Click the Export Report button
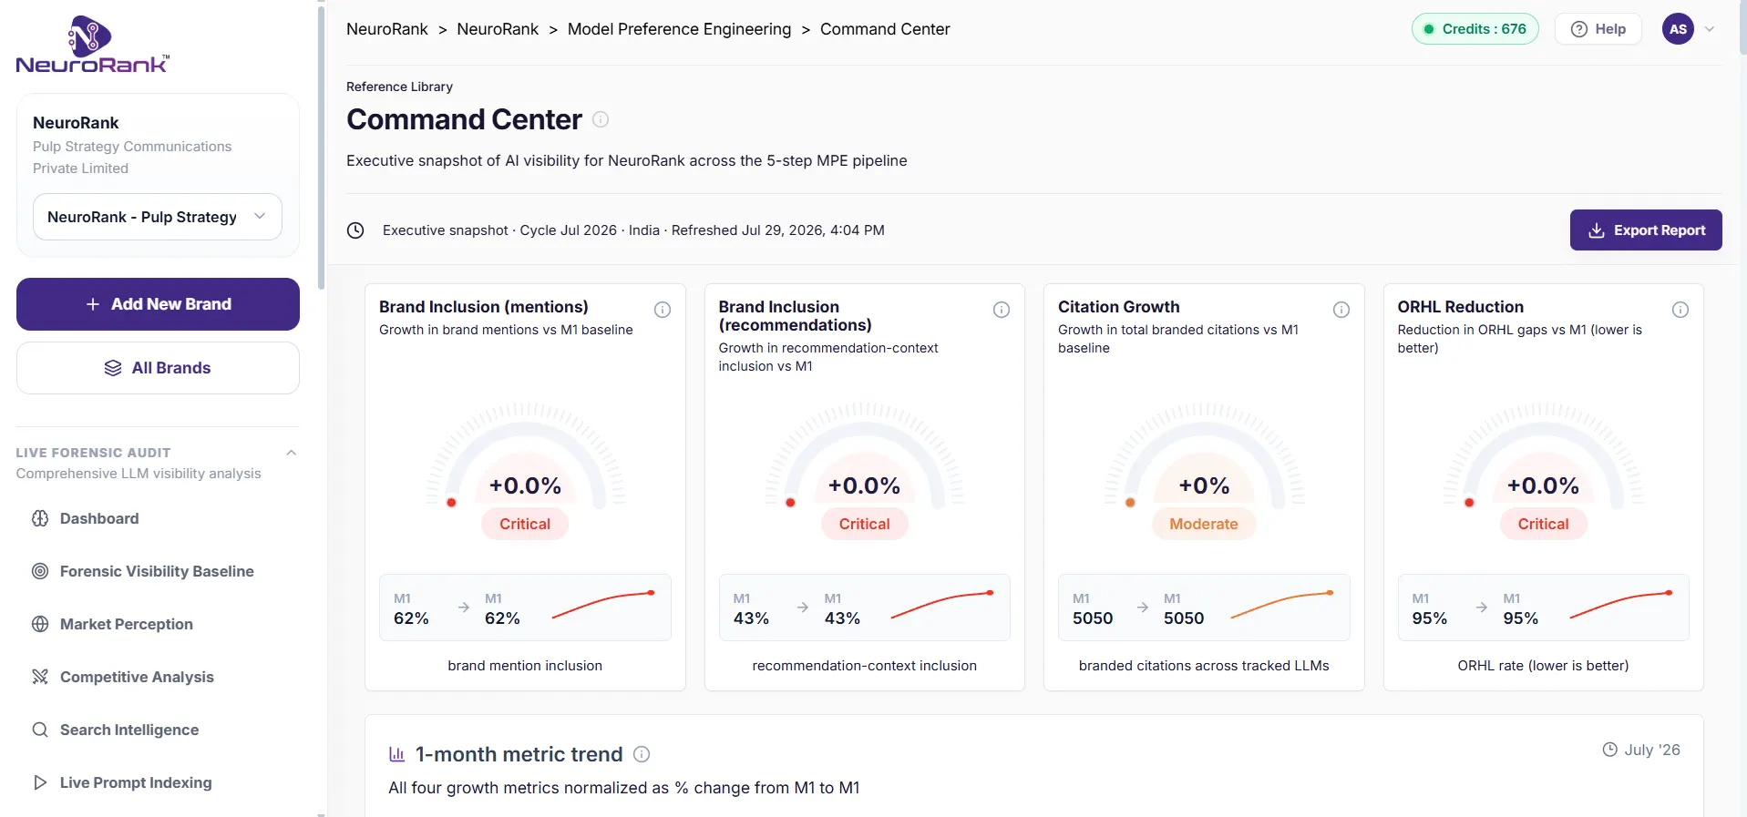Screen dimensions: 1747x817 pyautogui.click(x=1646, y=230)
